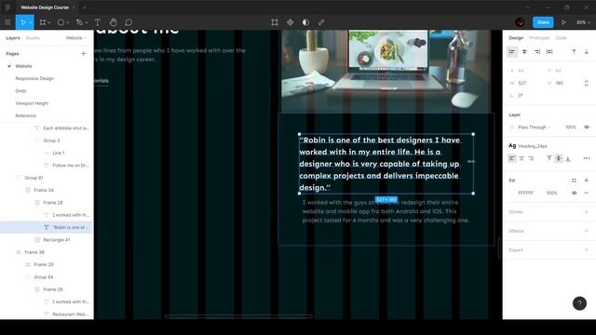Add a new fill with plus icon

point(587,181)
